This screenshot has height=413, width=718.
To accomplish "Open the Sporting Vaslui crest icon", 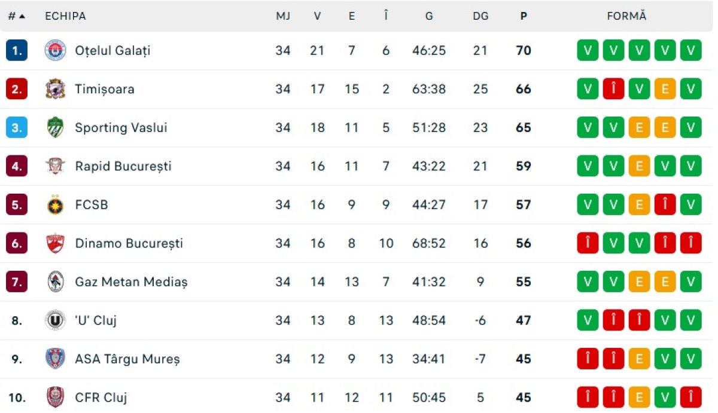I will point(55,127).
